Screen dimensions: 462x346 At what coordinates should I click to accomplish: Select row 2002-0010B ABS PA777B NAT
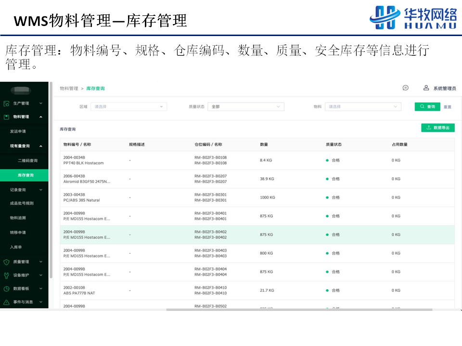[257, 290]
